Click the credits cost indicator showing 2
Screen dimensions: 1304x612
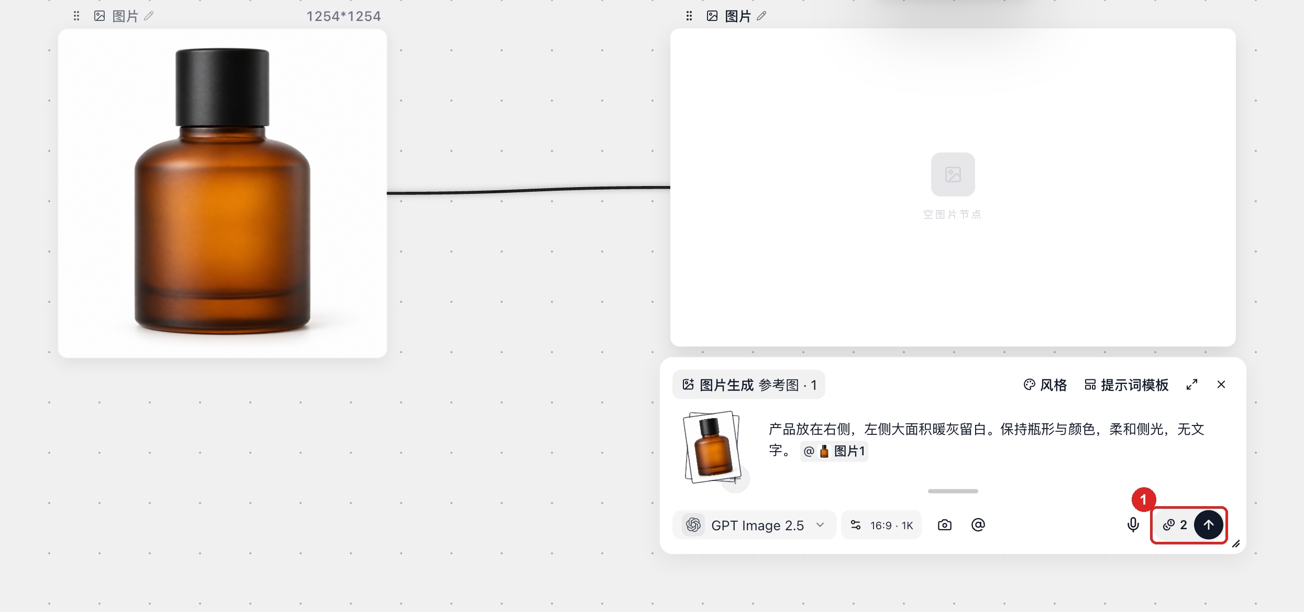pos(1175,525)
